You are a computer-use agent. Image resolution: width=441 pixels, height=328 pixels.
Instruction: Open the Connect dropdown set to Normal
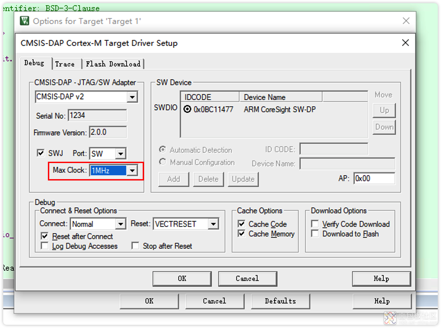(x=120, y=224)
